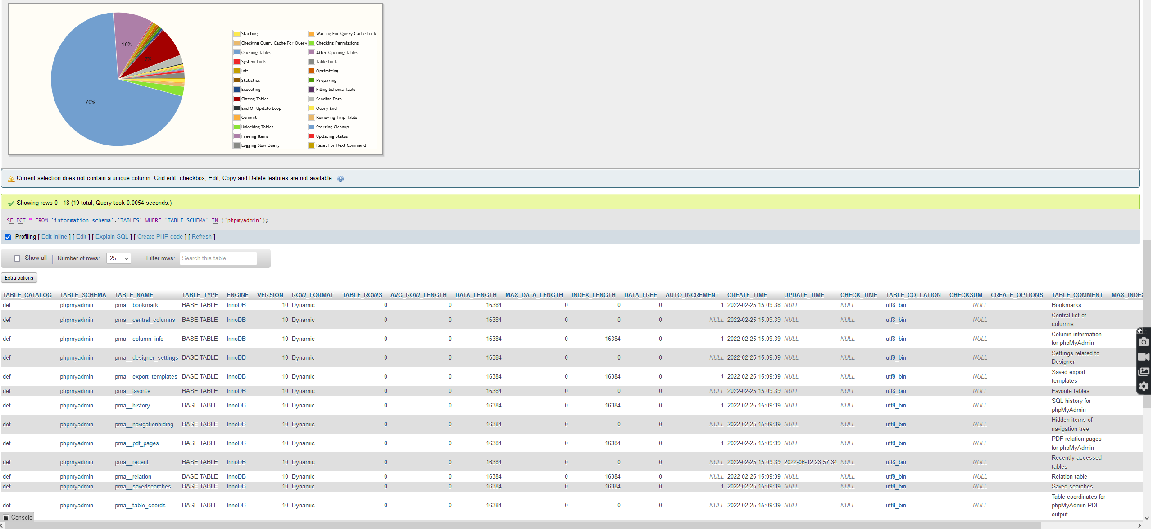Viewport: 1153px width, 529px height.
Task: Click the Extra options button
Action: point(19,277)
